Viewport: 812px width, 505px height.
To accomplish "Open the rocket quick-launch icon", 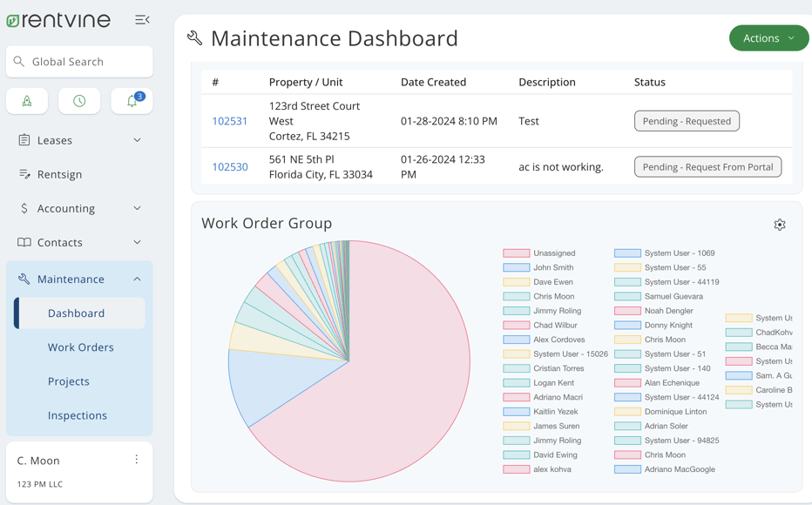I will pos(26,100).
